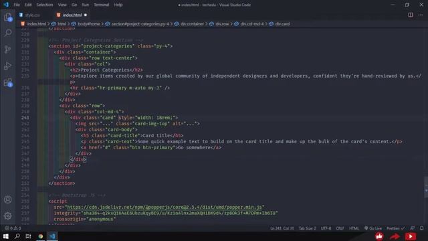Click the hr-primary class line

[x=120, y=88]
